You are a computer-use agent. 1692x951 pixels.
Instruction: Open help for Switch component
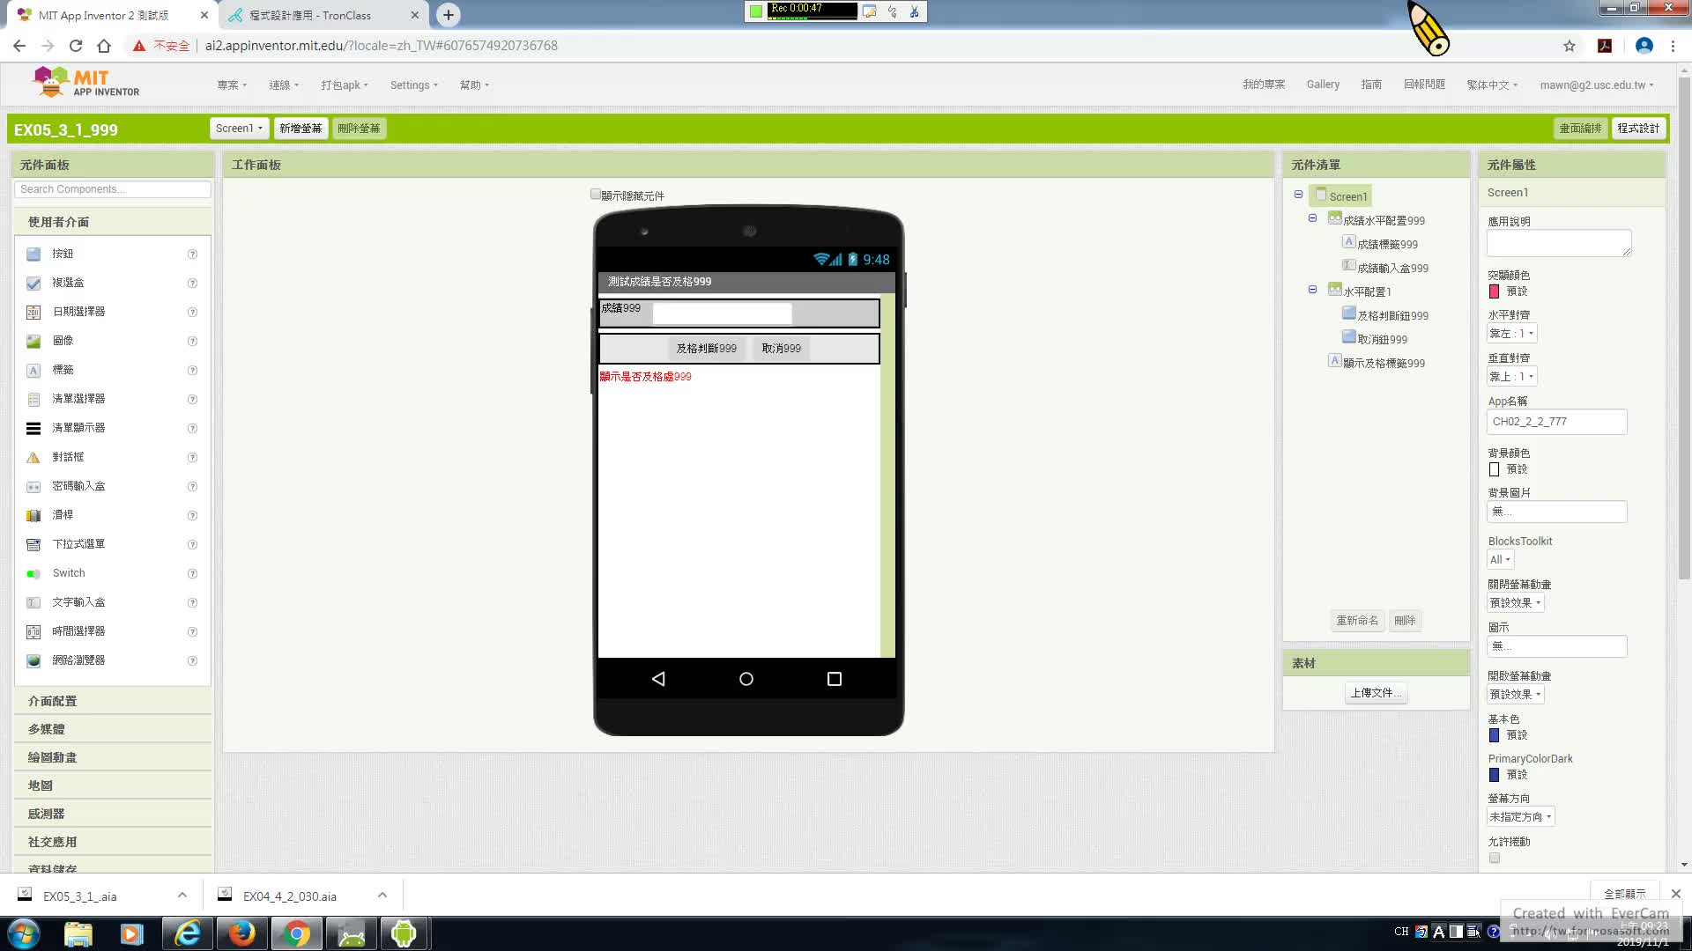click(x=192, y=574)
